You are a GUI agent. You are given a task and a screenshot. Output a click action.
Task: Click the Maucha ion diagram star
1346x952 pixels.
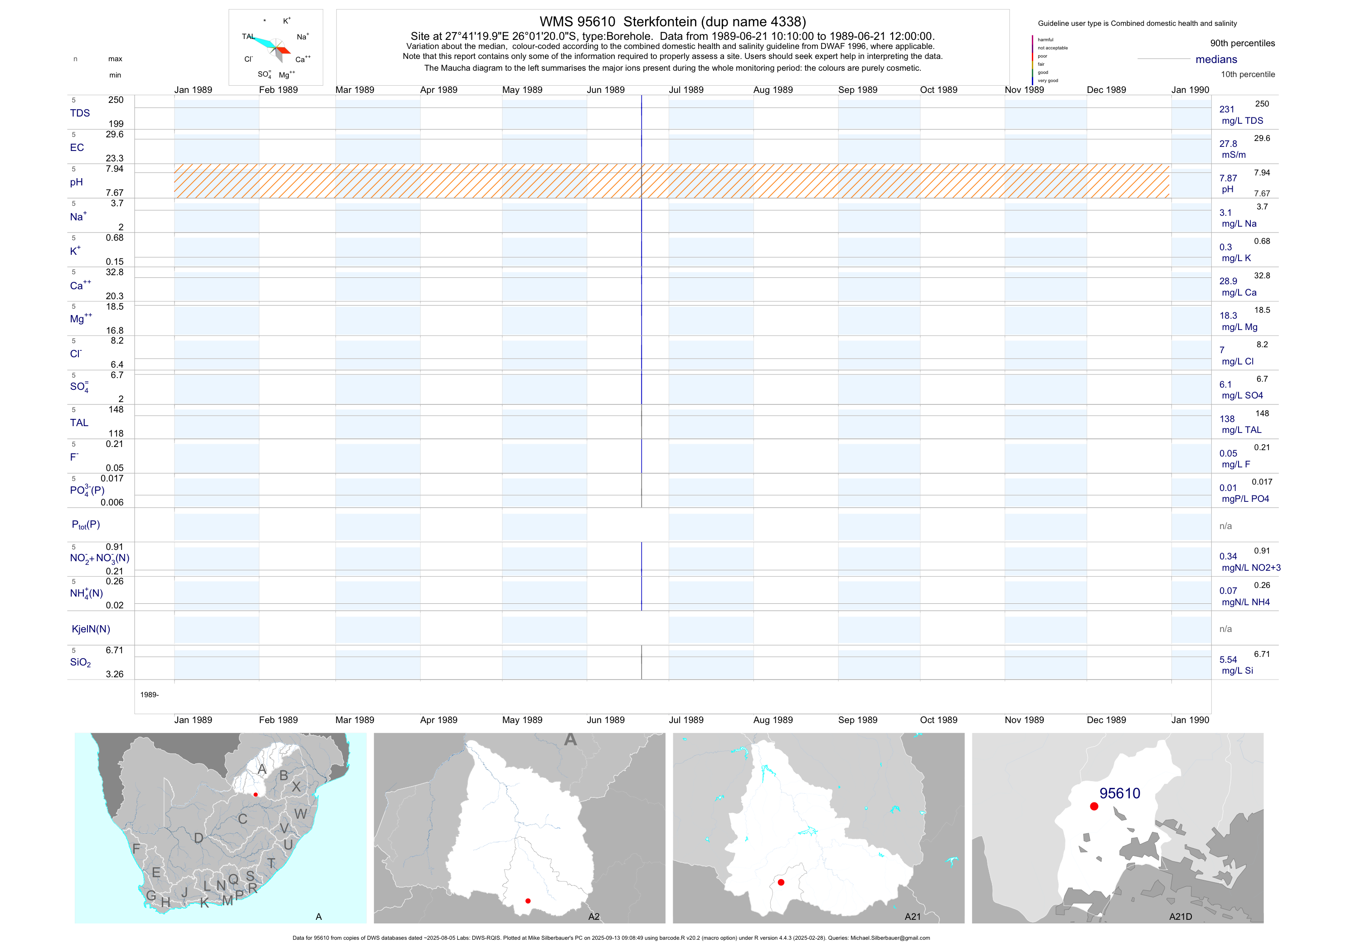pyautogui.click(x=276, y=48)
